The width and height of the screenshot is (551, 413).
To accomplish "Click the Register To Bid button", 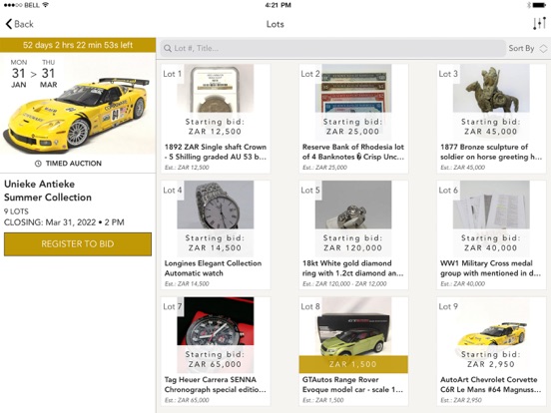I will pyautogui.click(x=78, y=243).
